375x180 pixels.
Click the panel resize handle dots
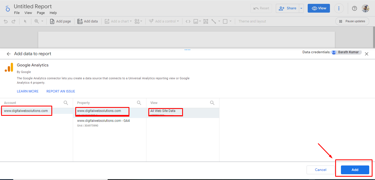pyautogui.click(x=187, y=50)
